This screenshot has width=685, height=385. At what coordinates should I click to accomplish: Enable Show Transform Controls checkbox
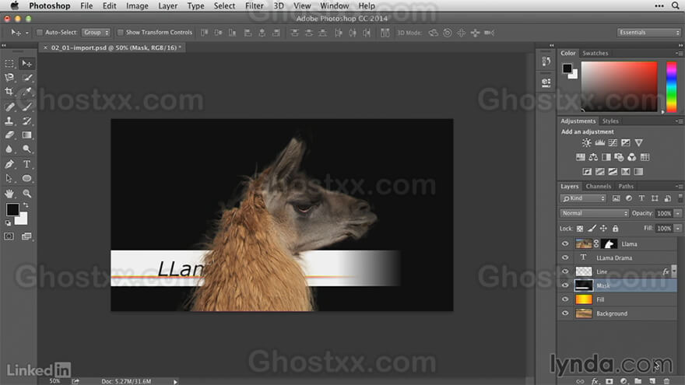click(121, 33)
